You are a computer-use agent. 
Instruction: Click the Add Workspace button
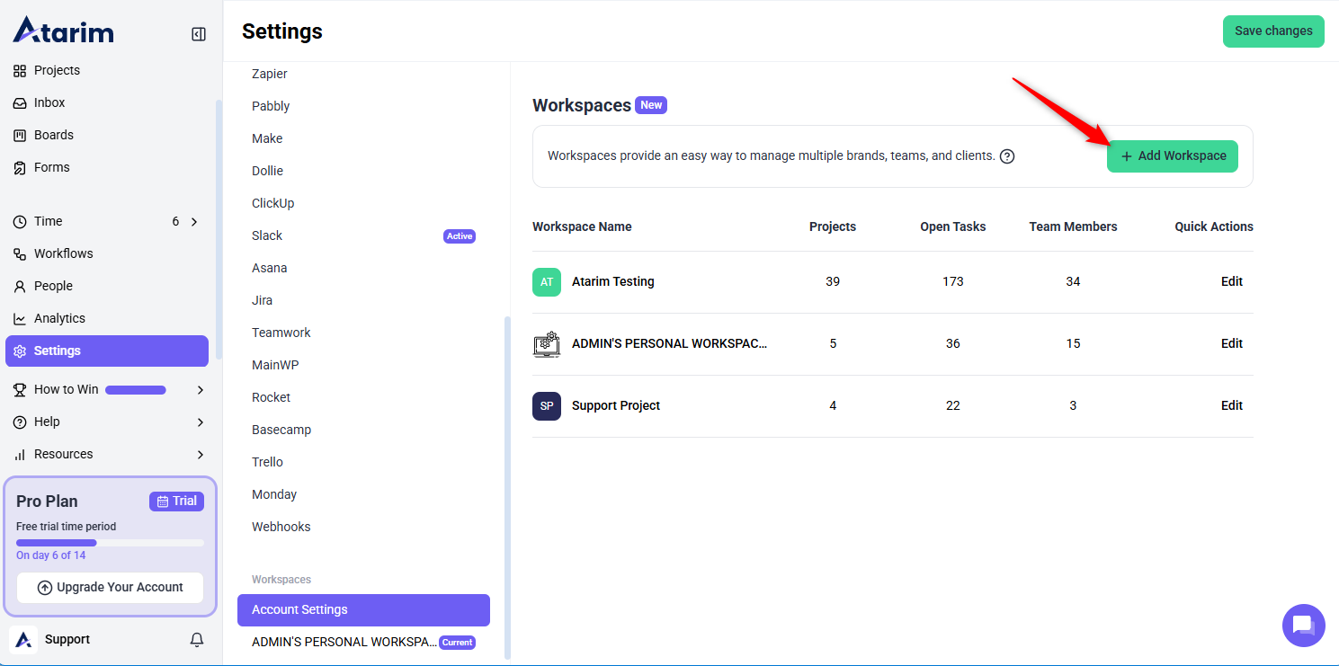pyautogui.click(x=1173, y=156)
